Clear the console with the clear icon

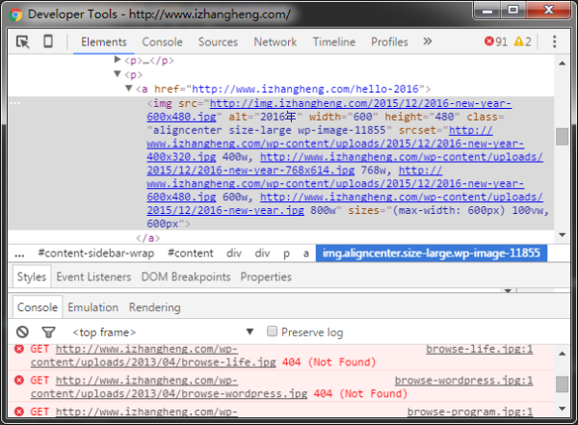pyautogui.click(x=22, y=332)
